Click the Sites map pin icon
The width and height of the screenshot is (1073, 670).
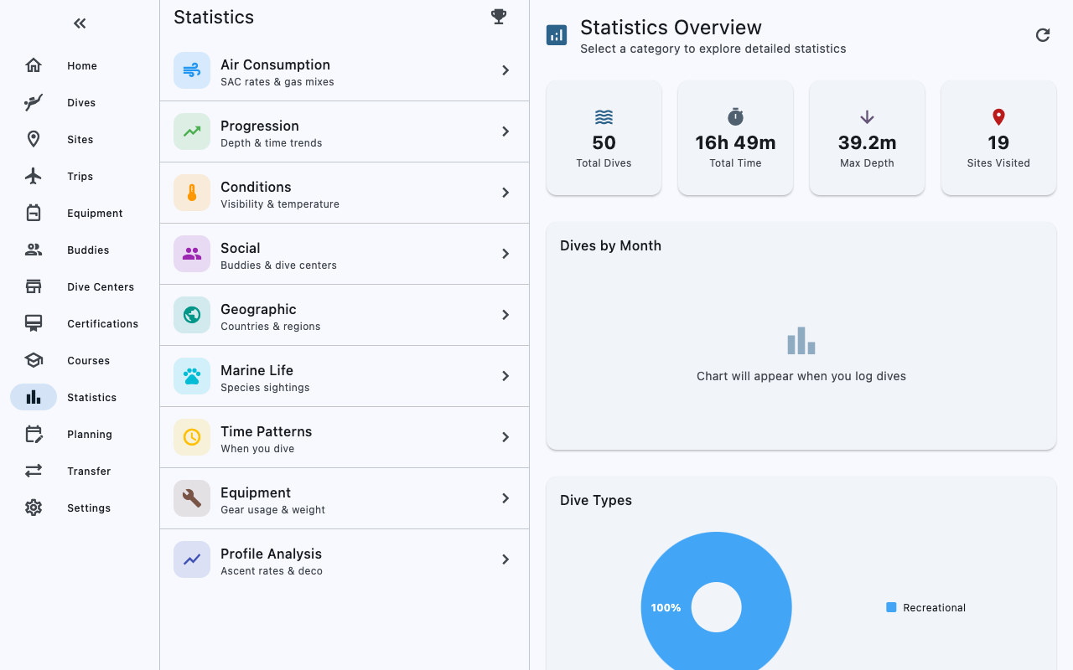[34, 139]
